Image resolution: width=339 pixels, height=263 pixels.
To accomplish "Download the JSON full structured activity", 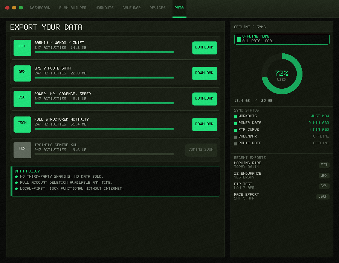I will pyautogui.click(x=205, y=124).
